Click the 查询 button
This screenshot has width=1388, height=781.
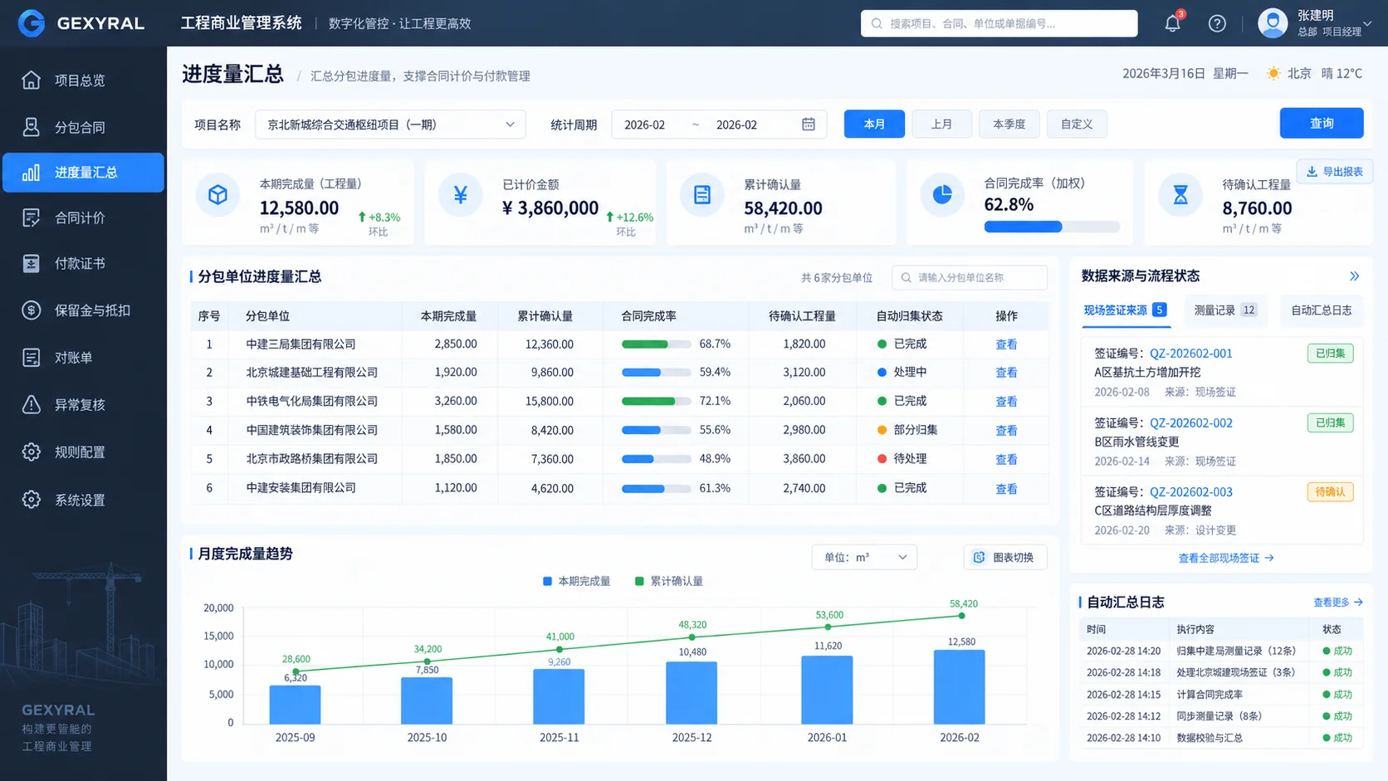click(1322, 123)
